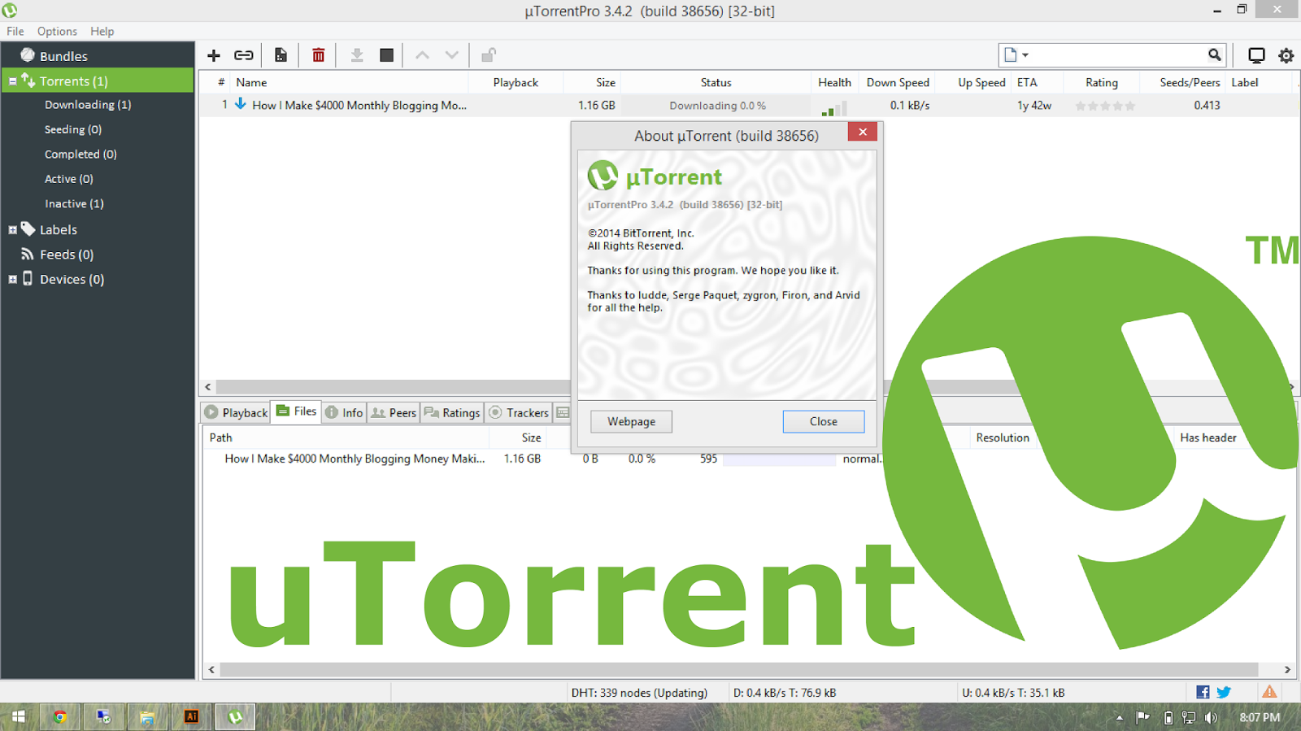Click the red Remove Torrent trash icon
The height and width of the screenshot is (731, 1301).
coord(319,55)
